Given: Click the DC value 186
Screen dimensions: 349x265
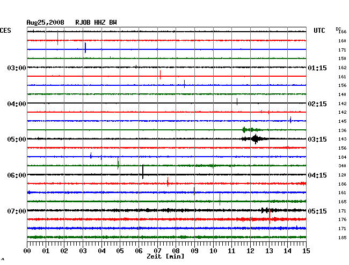Looking at the screenshot, I should coord(342,184).
